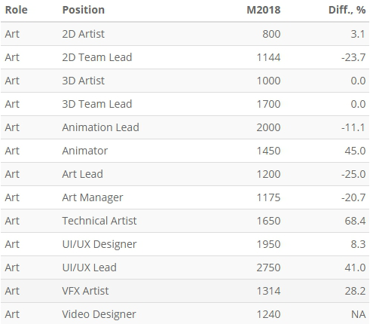This screenshot has height=324, width=370.
Task: Select the Animation Lead position
Action: [x=101, y=127]
